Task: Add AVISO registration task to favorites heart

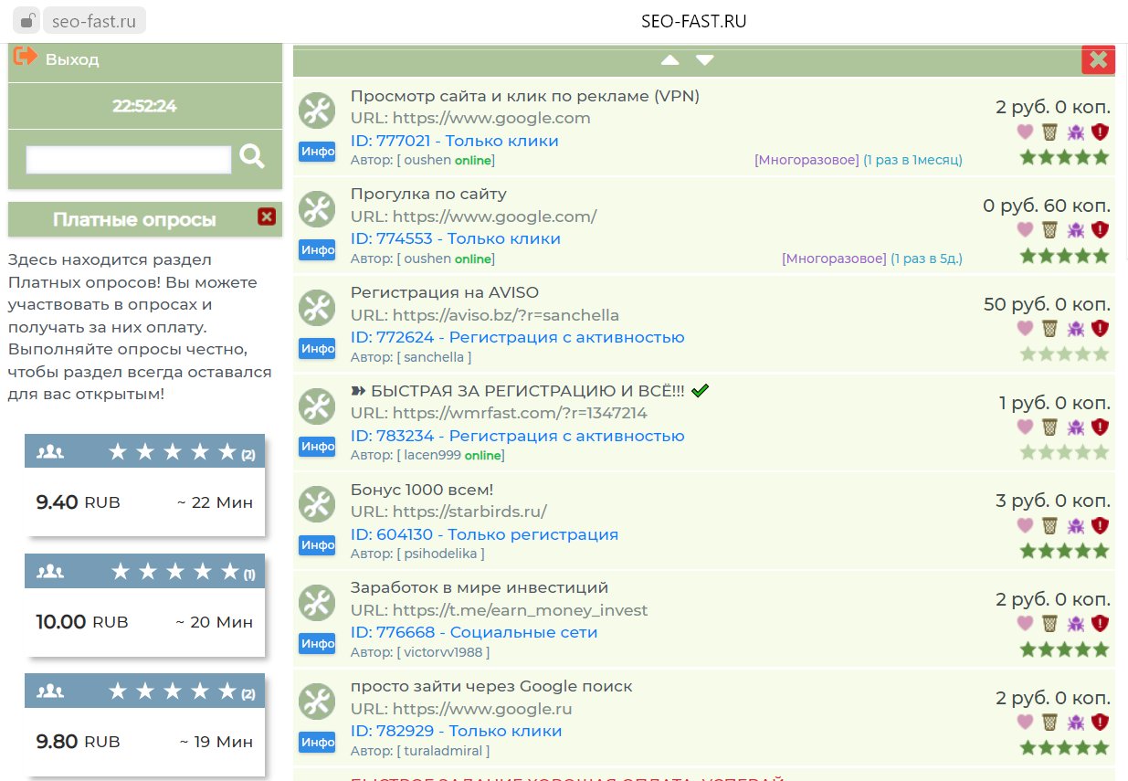Action: pyautogui.click(x=1025, y=328)
